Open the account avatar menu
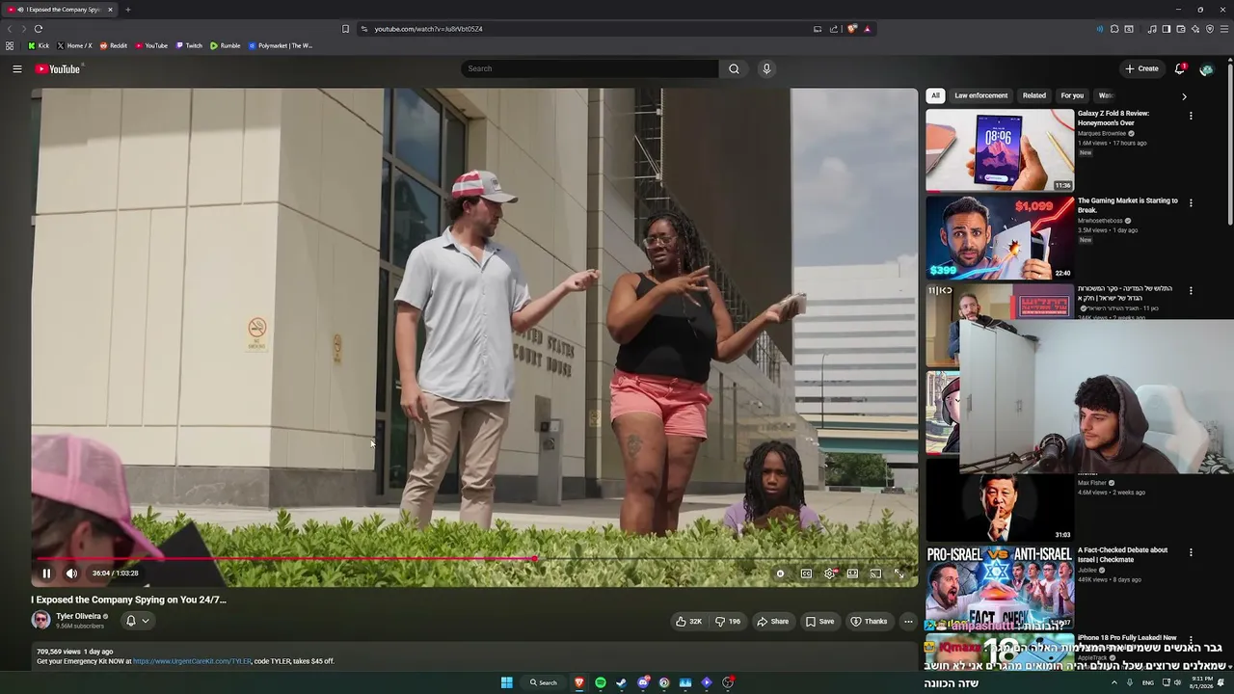The width and height of the screenshot is (1234, 694). [1206, 68]
